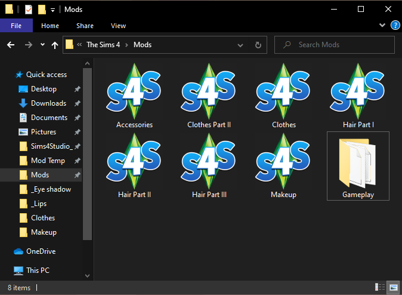This screenshot has width=402, height=295.
Task: Unpin Pictures using its pin icon
Action: (x=77, y=132)
